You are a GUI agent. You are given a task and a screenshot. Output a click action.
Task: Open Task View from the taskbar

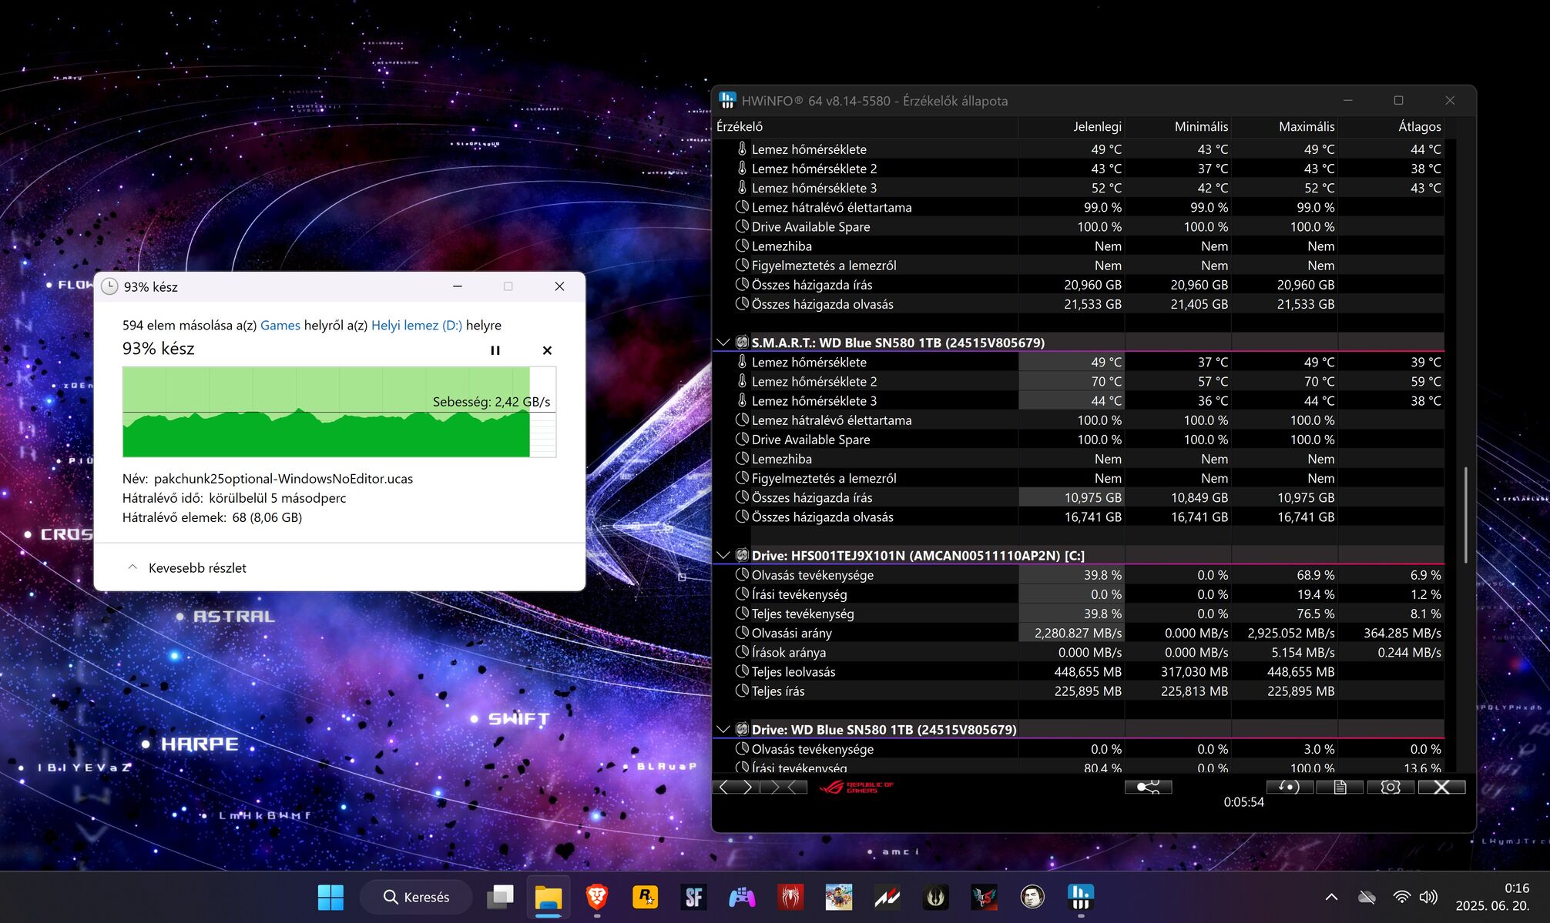(500, 897)
